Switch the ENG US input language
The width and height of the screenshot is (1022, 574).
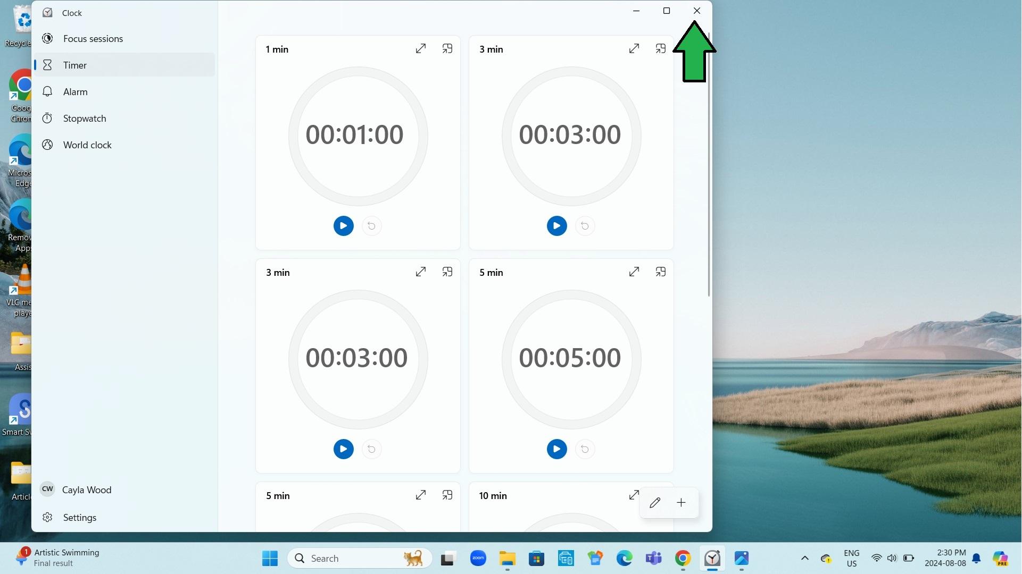852,559
